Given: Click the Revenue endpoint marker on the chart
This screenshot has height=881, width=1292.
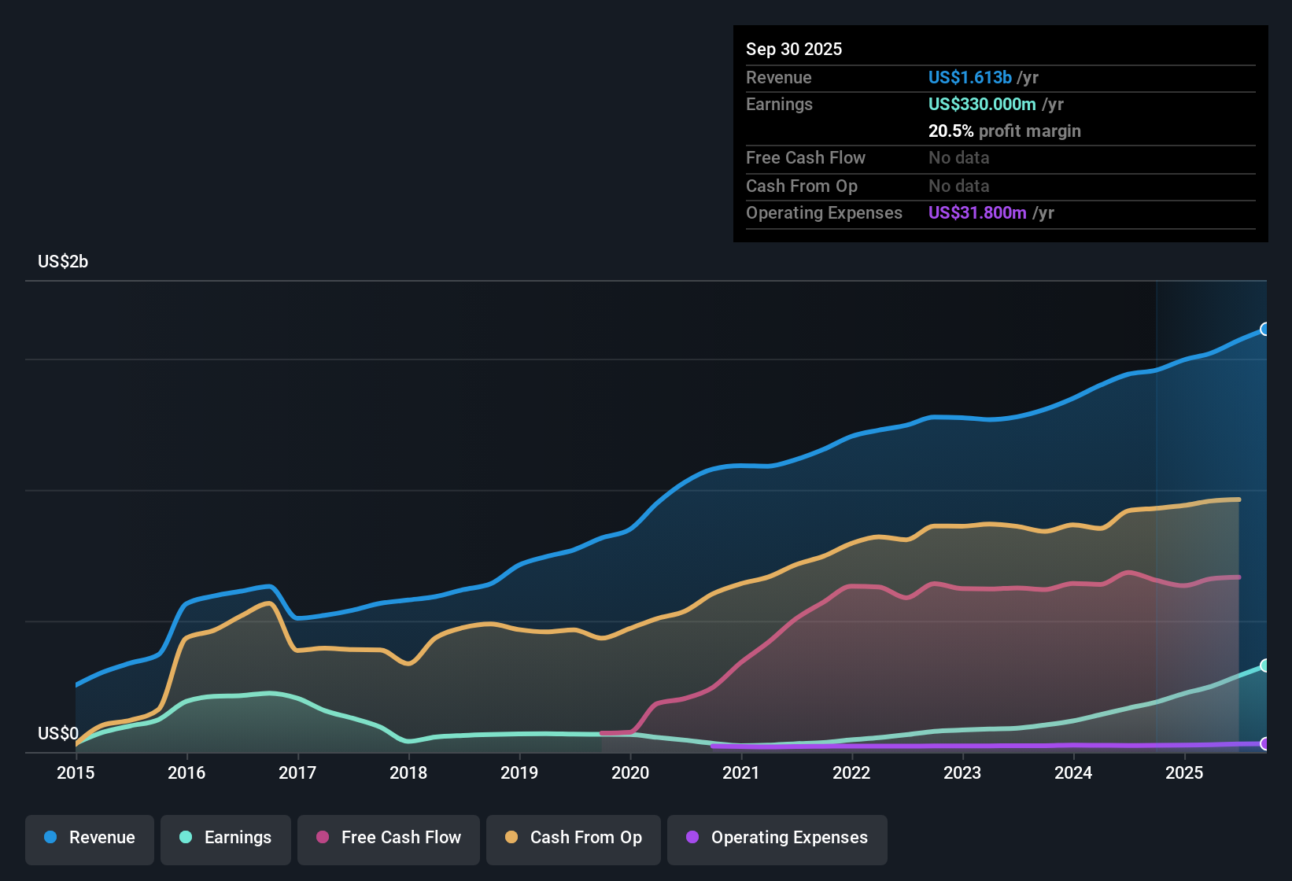Looking at the screenshot, I should (1265, 330).
